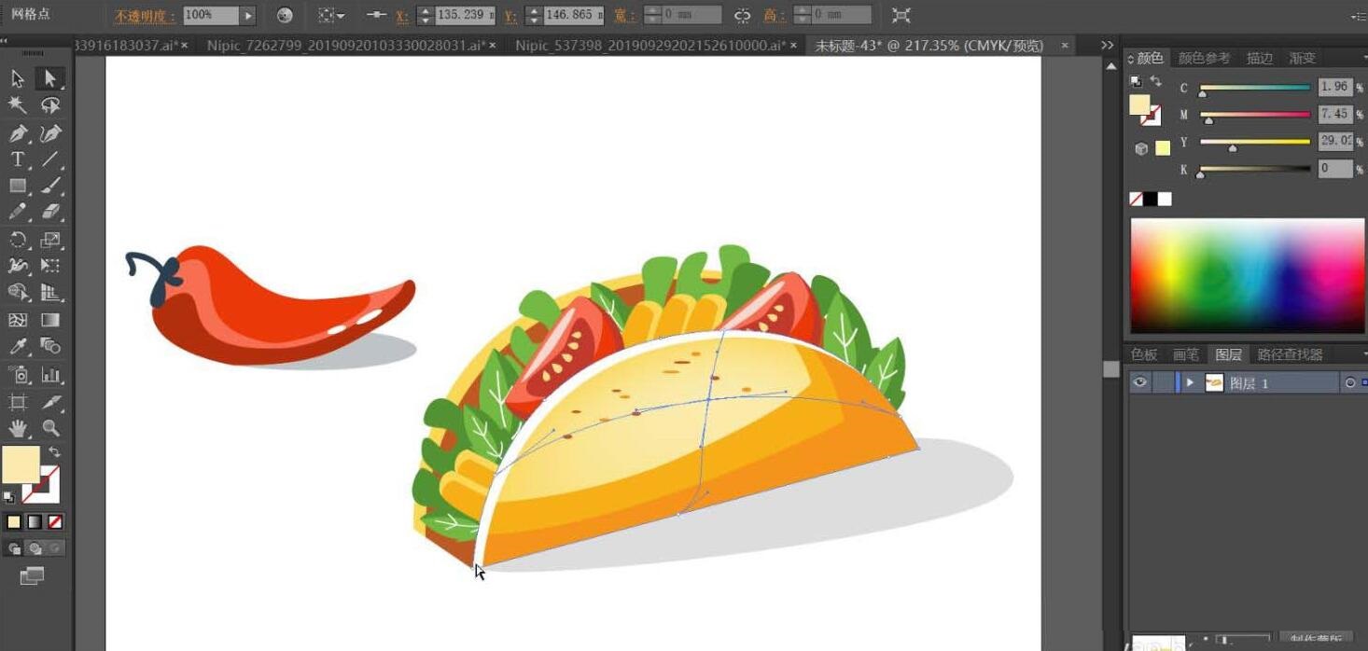The width and height of the screenshot is (1368, 651).
Task: Choose the Mesh tool
Action: (18, 320)
